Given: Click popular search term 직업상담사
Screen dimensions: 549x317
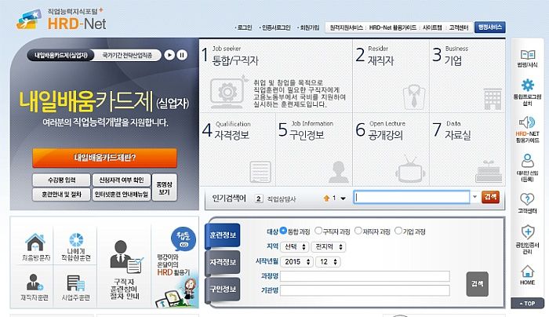Looking at the screenshot, I should click(x=281, y=199).
